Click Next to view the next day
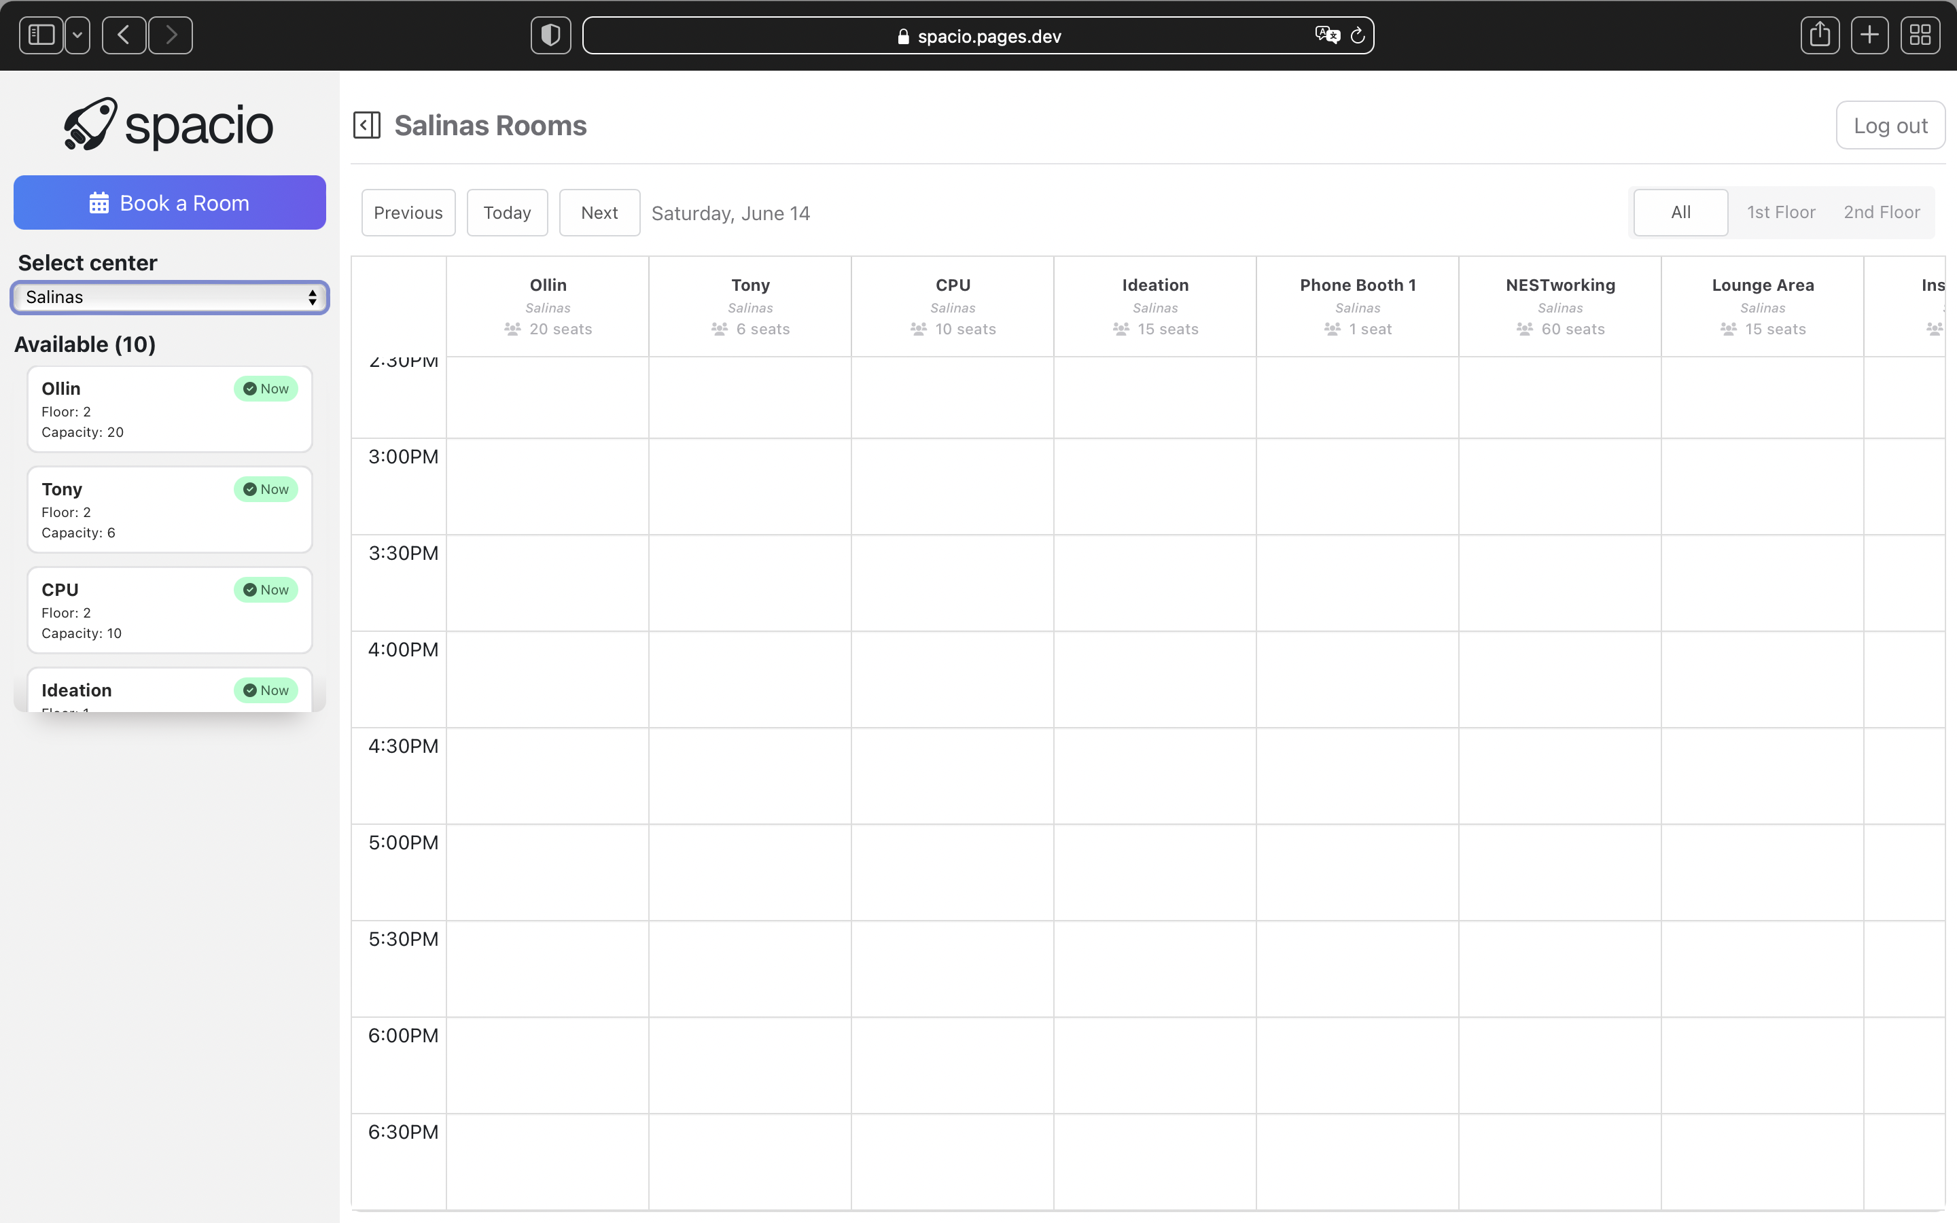Screen dimensions: 1957x1223 [x=599, y=212]
